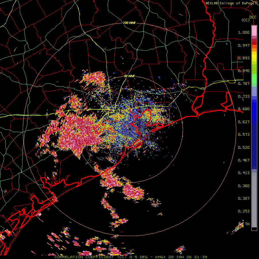This screenshot has height=259, width=259.
Task: Click the 0.627 scale value
Action: click(244, 122)
